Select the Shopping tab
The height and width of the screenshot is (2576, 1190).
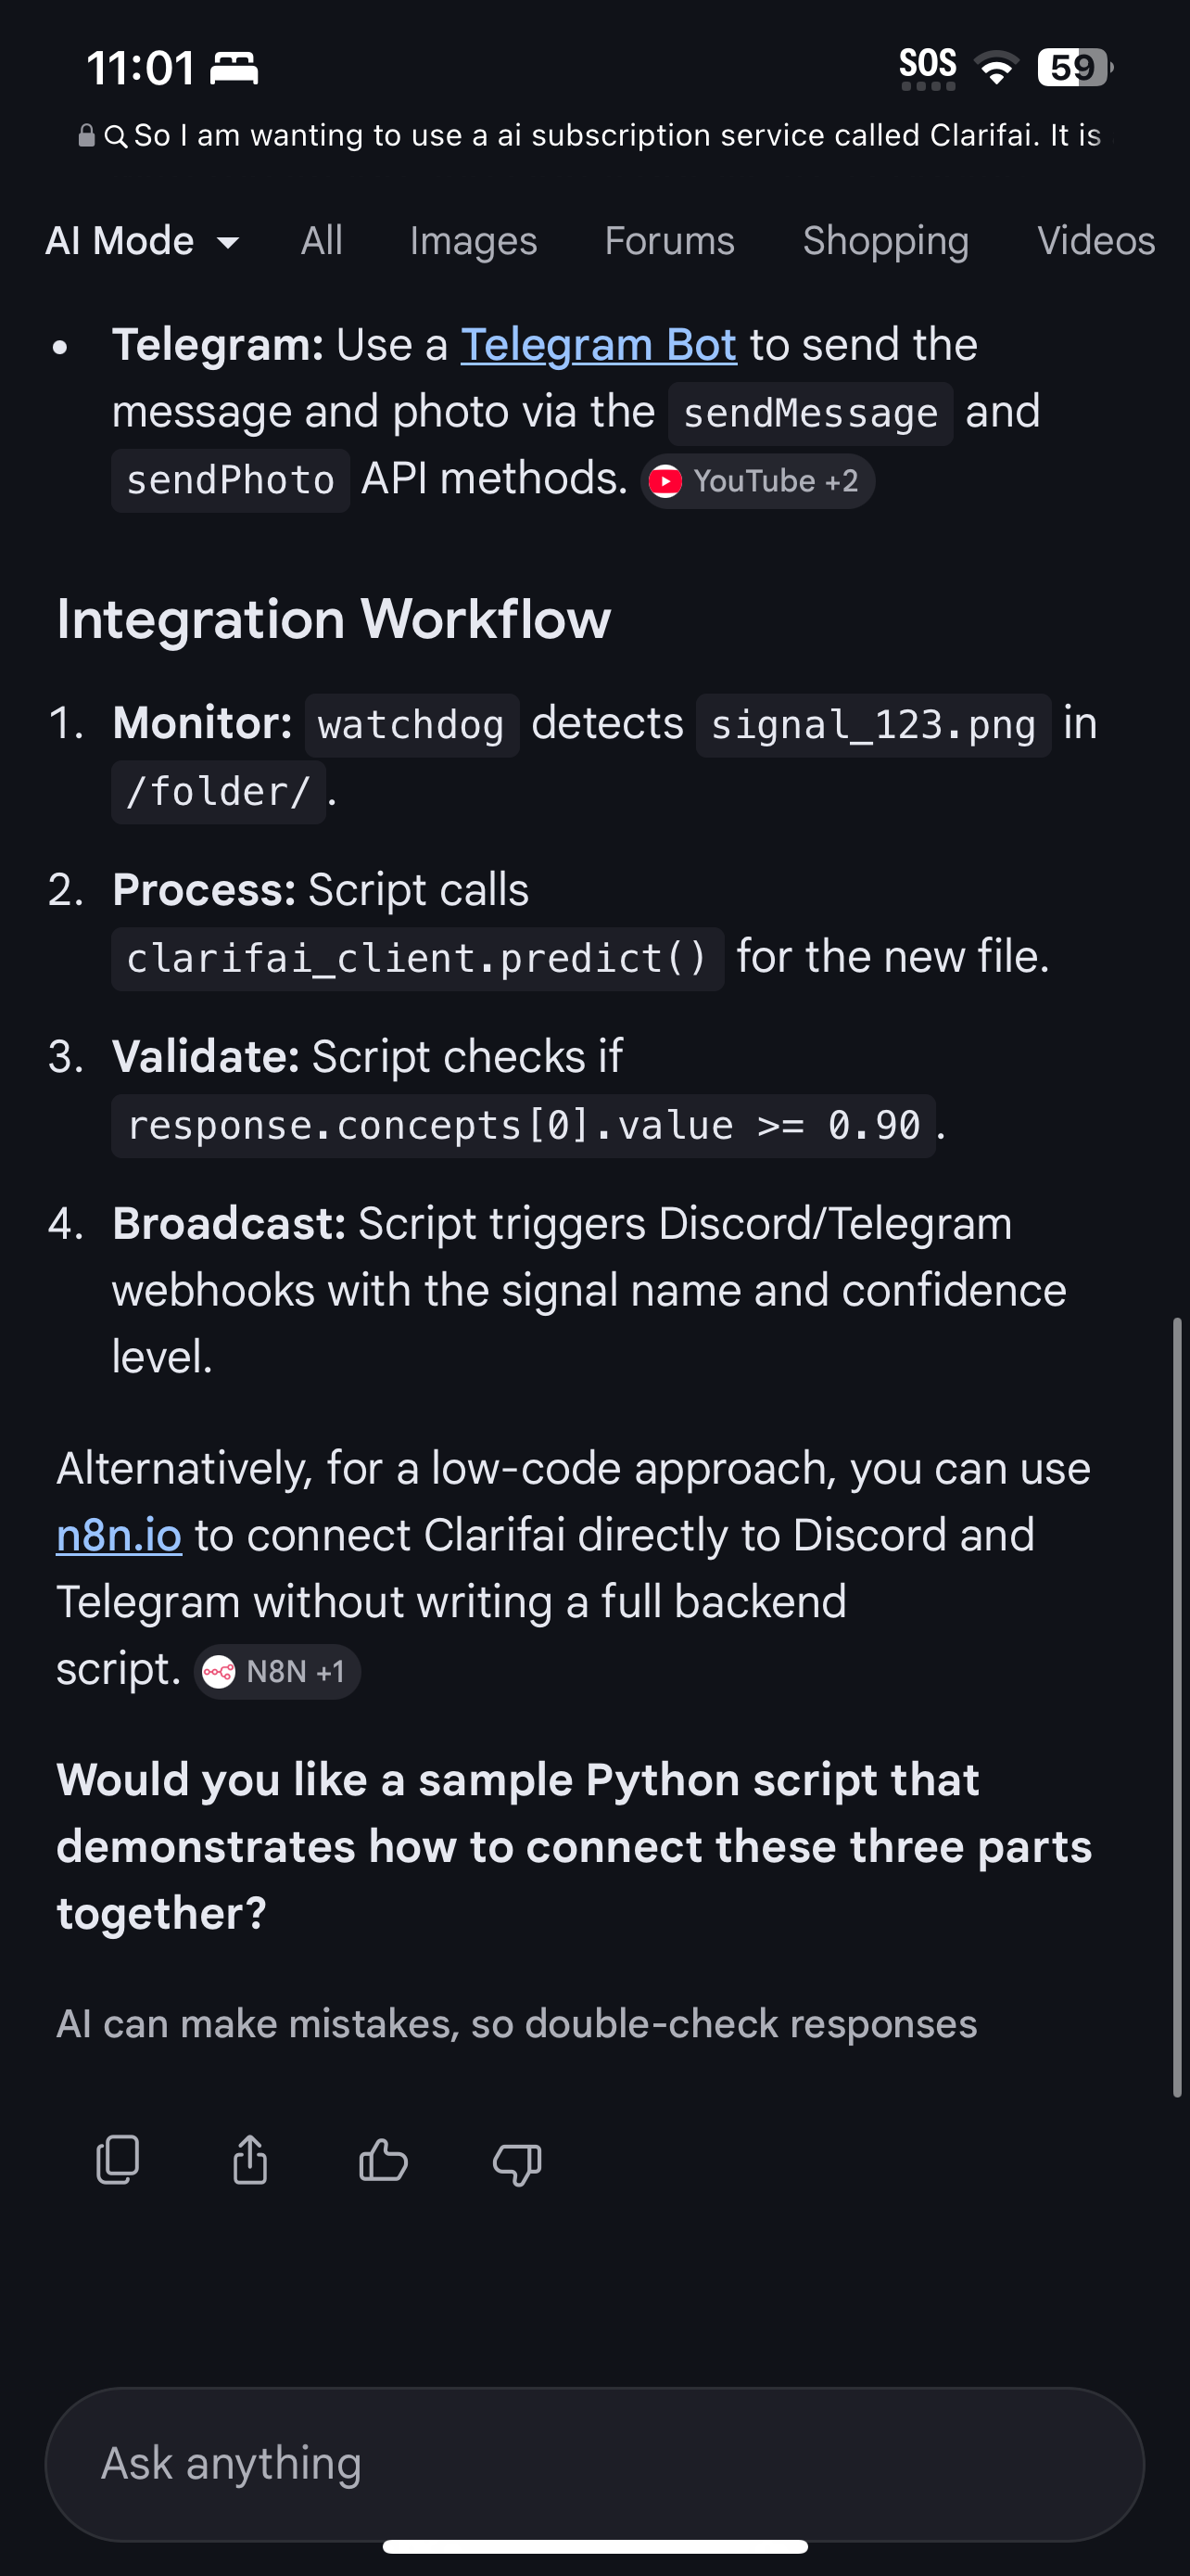click(885, 241)
